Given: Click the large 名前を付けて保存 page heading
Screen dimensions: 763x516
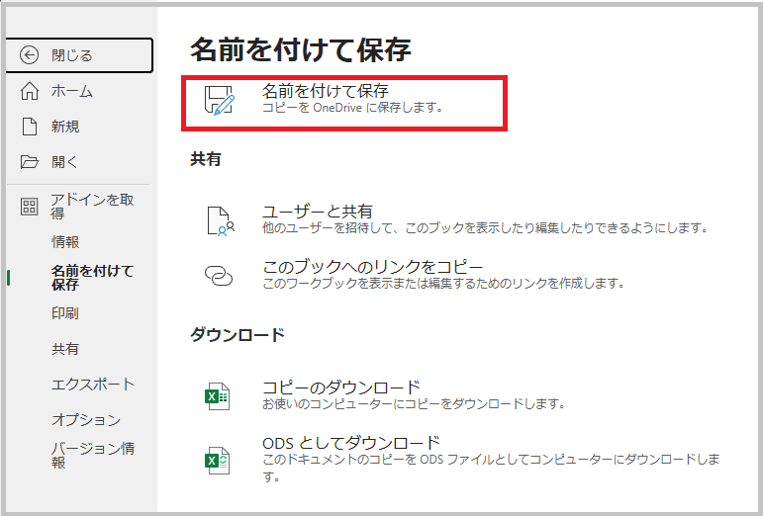Looking at the screenshot, I should [300, 49].
